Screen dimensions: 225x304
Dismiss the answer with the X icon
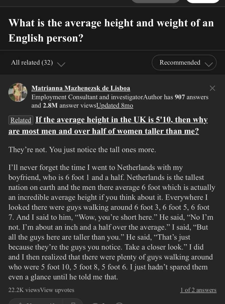click(x=212, y=88)
